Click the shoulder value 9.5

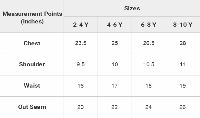click(x=81, y=64)
